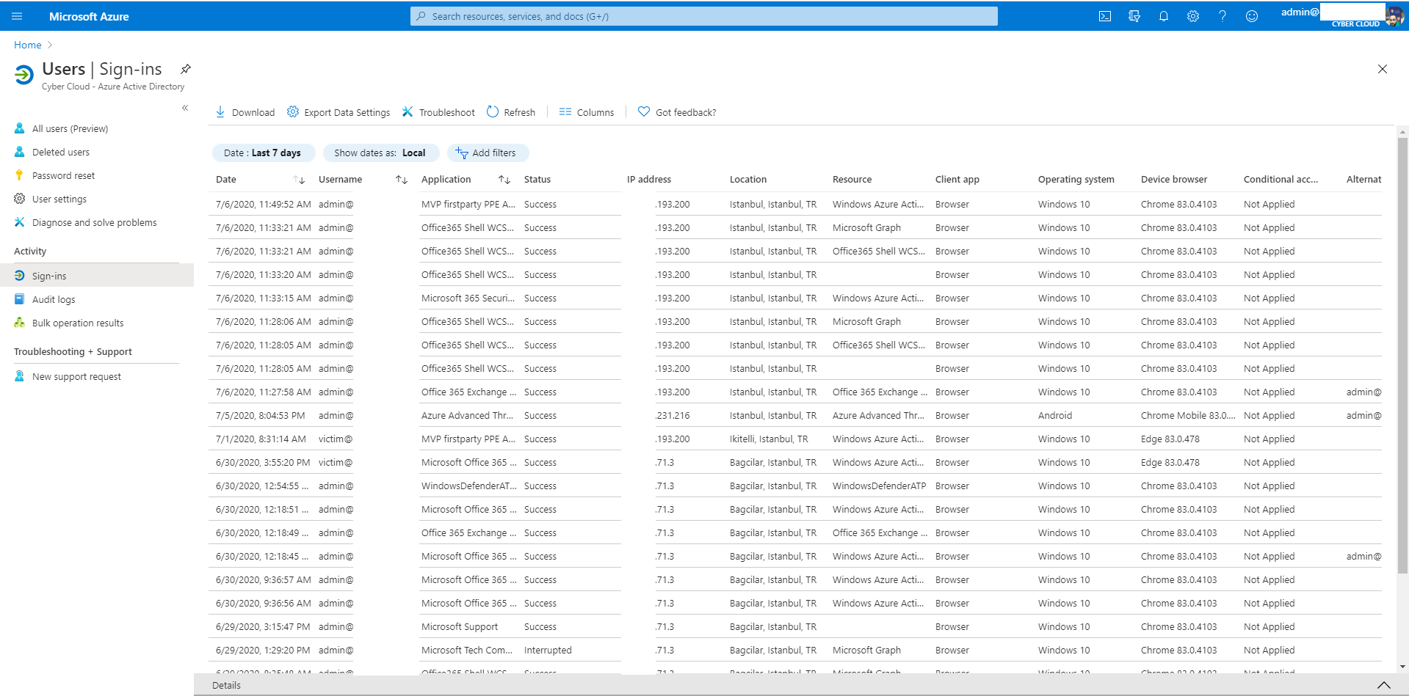Click Ikitelli, Istanbul, TR location cell
The image size is (1409, 696).
tap(769, 439)
